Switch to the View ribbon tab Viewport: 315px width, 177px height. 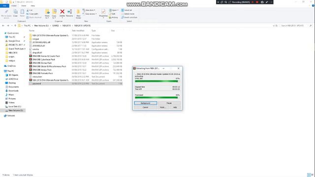tap(32, 5)
